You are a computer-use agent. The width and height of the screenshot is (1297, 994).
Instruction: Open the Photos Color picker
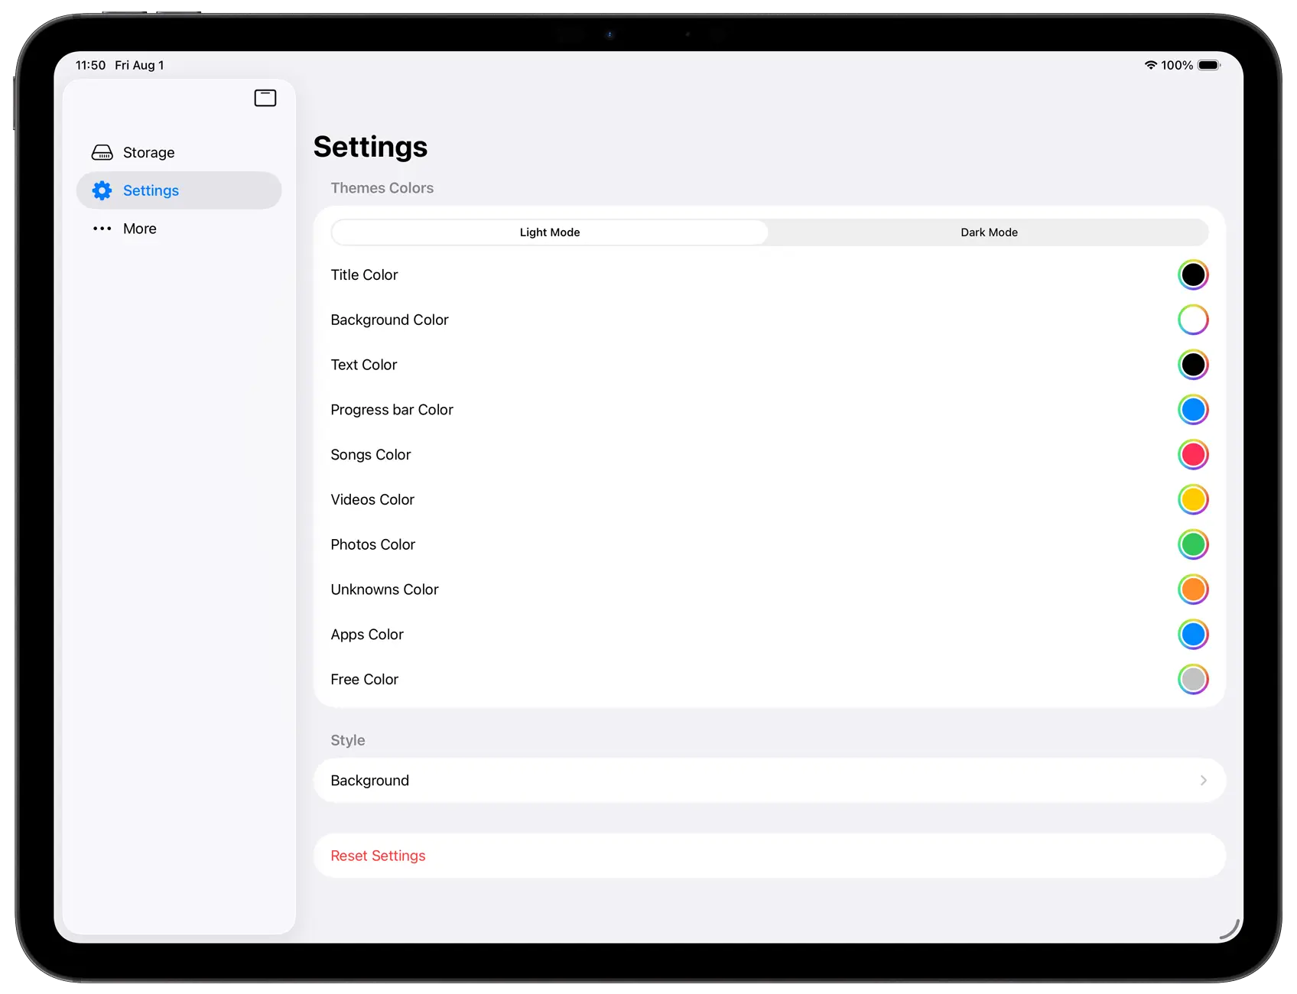(x=1193, y=544)
